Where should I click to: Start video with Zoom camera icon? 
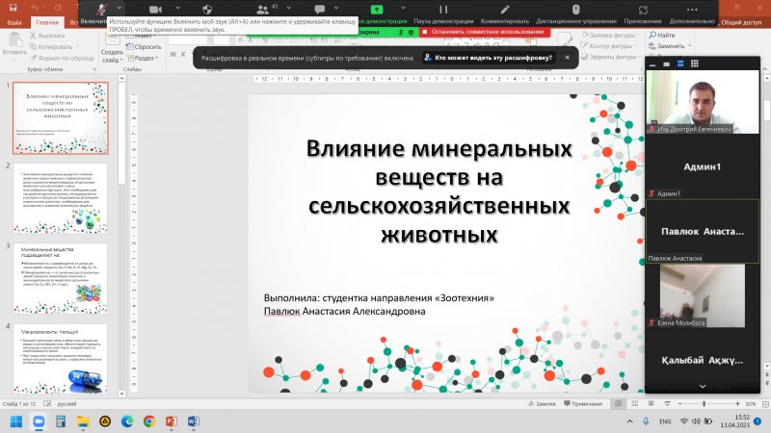[155, 9]
